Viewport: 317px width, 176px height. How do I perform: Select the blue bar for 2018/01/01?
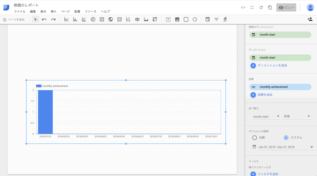[45, 112]
